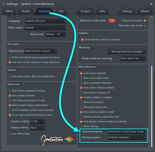Image resolution: width=155 pixels, height=152 pixels.
Task: Click the vertical scrollbar thumb
Action: pos(152,106)
